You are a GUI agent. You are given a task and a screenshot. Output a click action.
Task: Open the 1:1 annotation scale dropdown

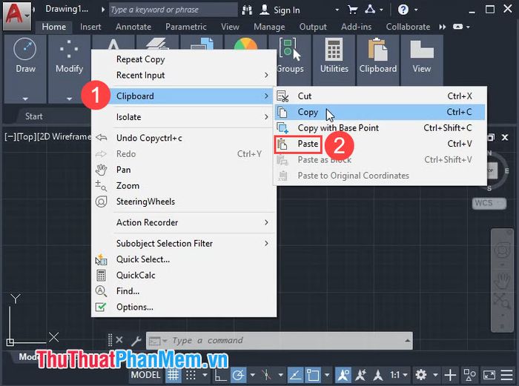tap(399, 375)
